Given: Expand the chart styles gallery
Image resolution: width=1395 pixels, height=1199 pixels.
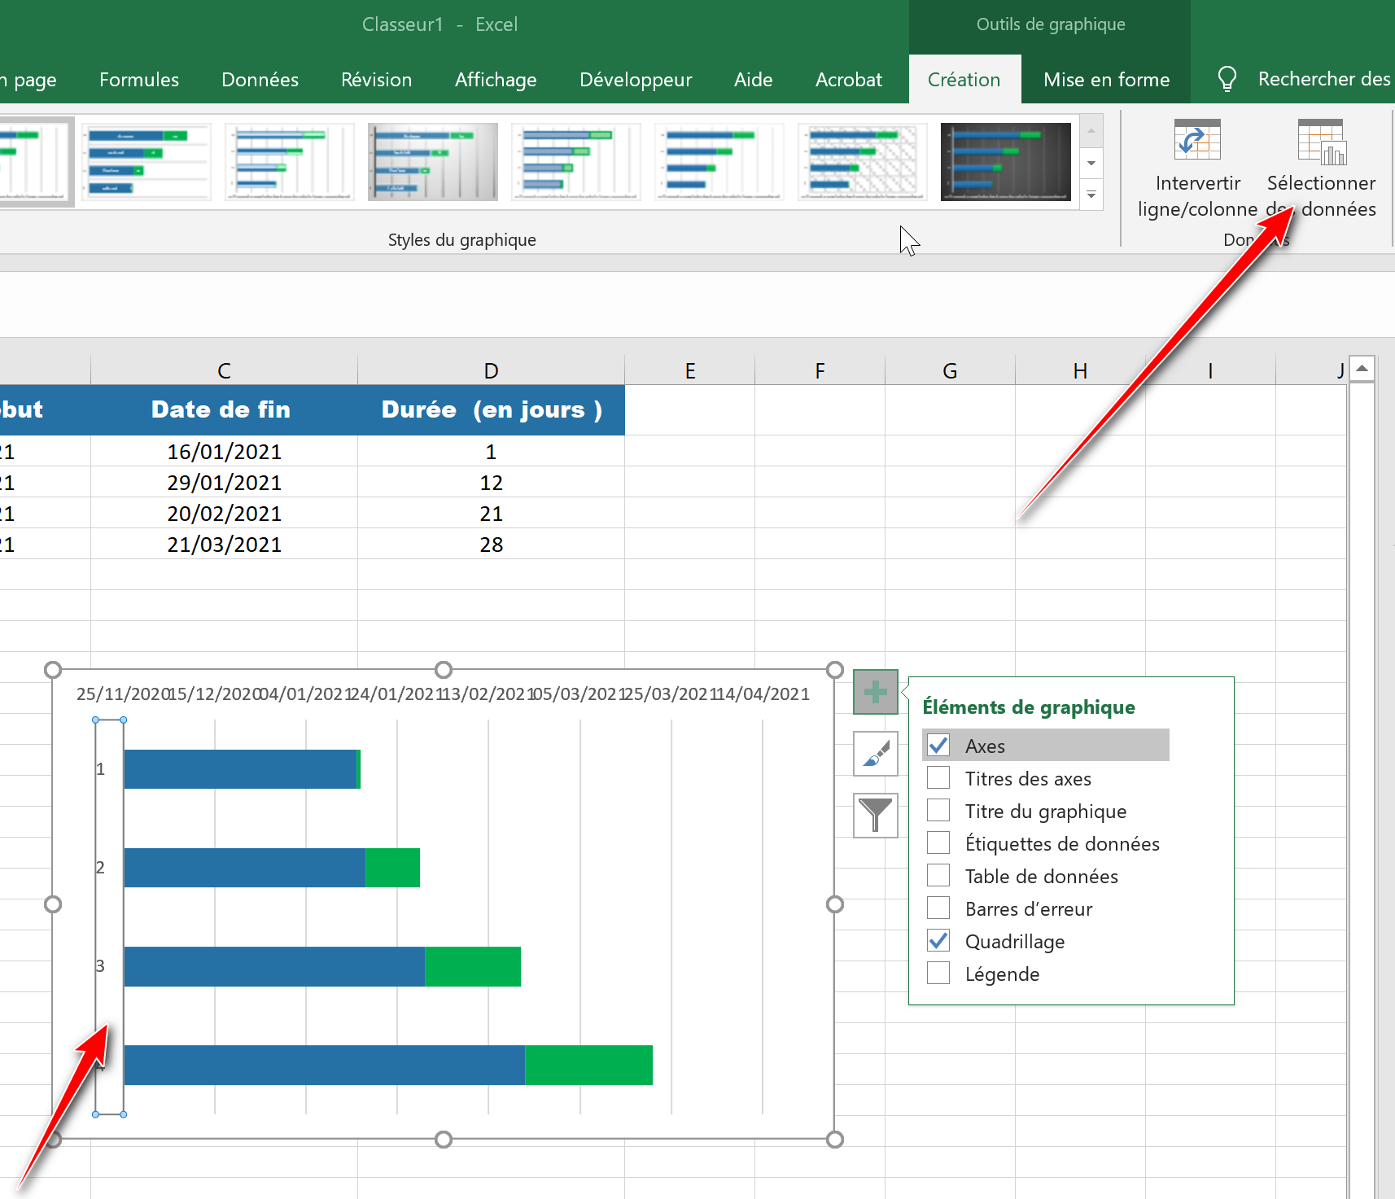Looking at the screenshot, I should click(1091, 195).
